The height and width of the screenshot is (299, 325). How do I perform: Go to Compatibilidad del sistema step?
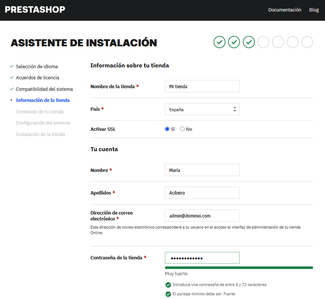(x=44, y=89)
